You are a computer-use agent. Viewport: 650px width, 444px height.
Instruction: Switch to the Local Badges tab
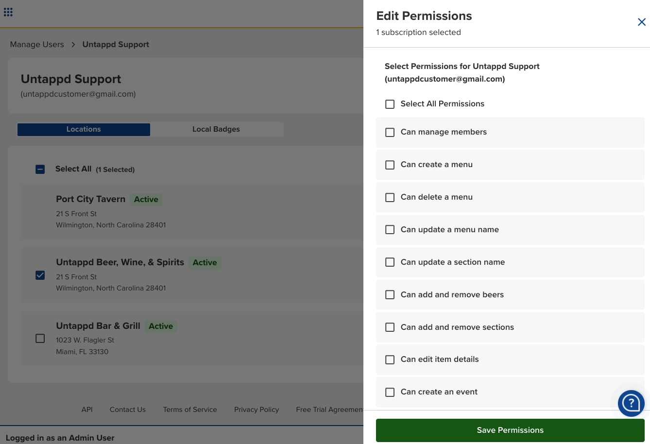[216, 129]
